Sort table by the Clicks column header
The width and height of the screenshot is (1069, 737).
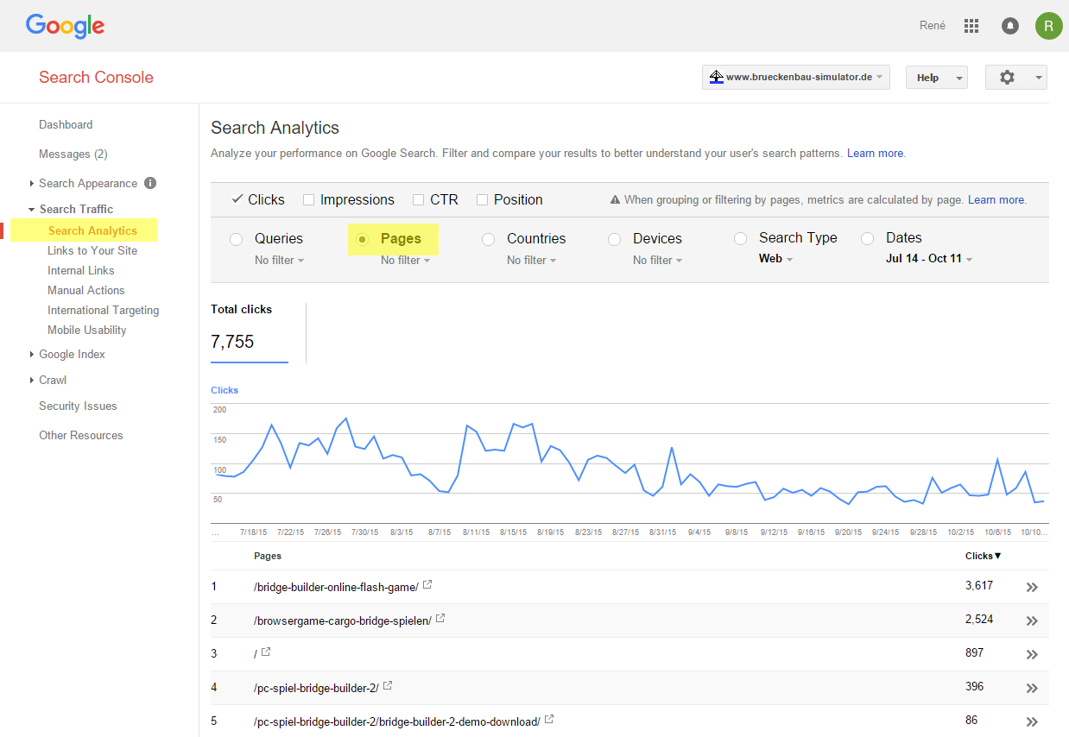(983, 556)
